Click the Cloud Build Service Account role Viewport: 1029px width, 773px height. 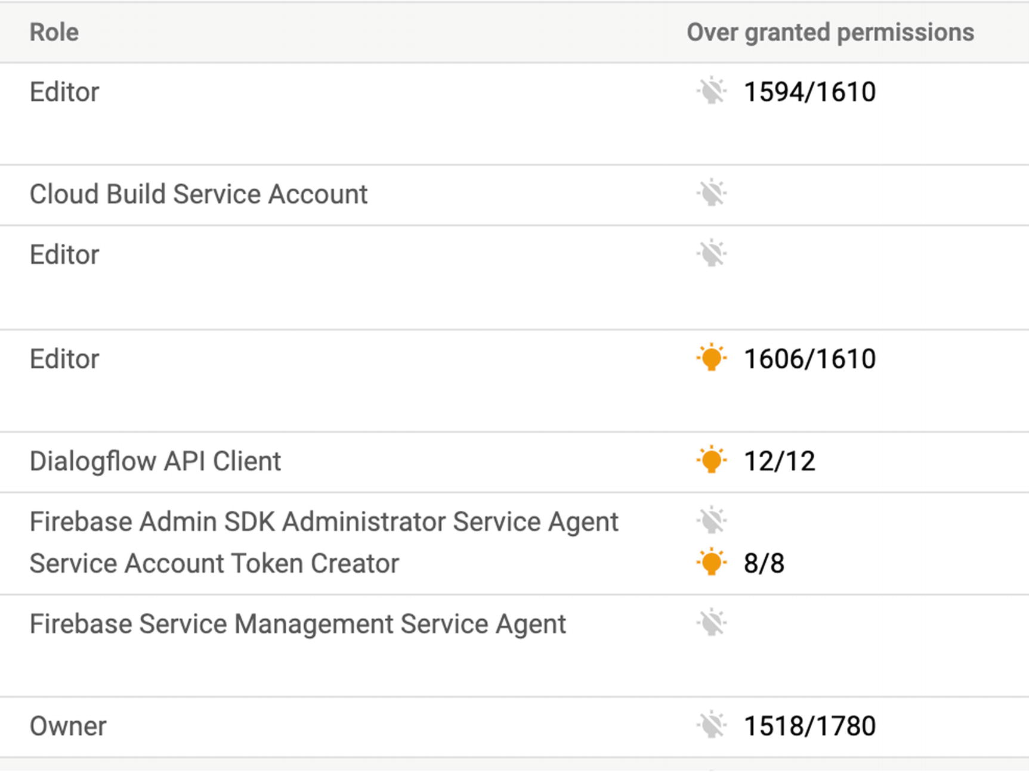pos(199,194)
